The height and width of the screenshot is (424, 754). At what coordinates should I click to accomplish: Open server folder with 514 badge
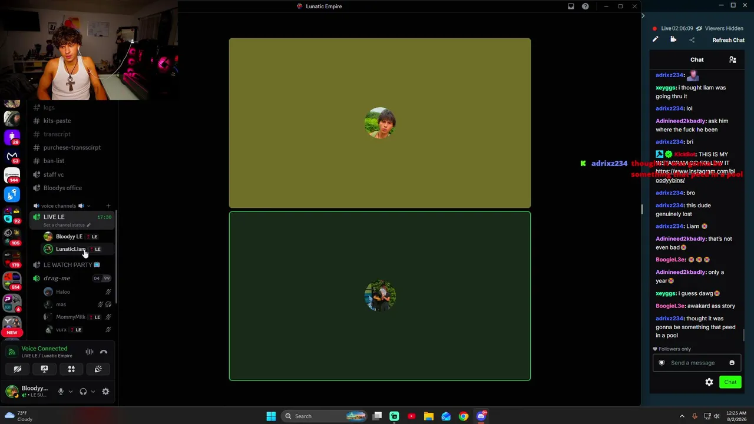coord(12,281)
